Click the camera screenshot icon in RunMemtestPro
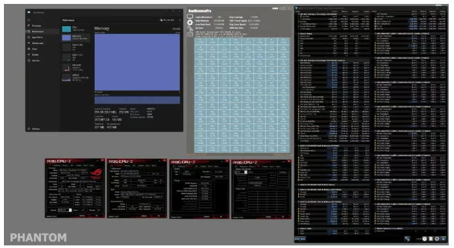Image resolution: width=454 pixels, height=248 pixels. [x=190, y=34]
